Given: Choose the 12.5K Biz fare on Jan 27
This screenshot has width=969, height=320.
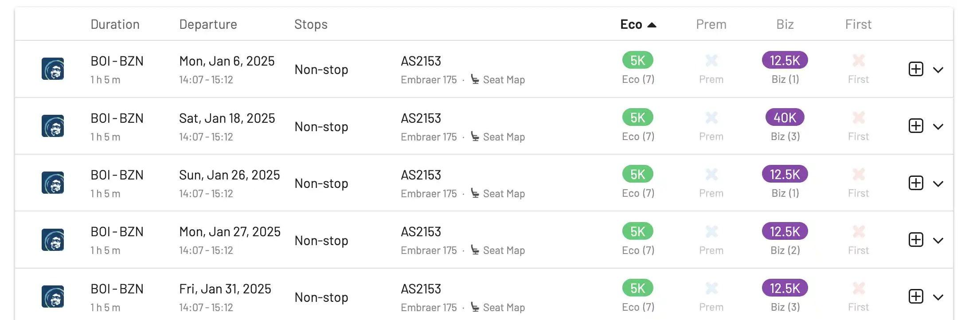Looking at the screenshot, I should [785, 231].
